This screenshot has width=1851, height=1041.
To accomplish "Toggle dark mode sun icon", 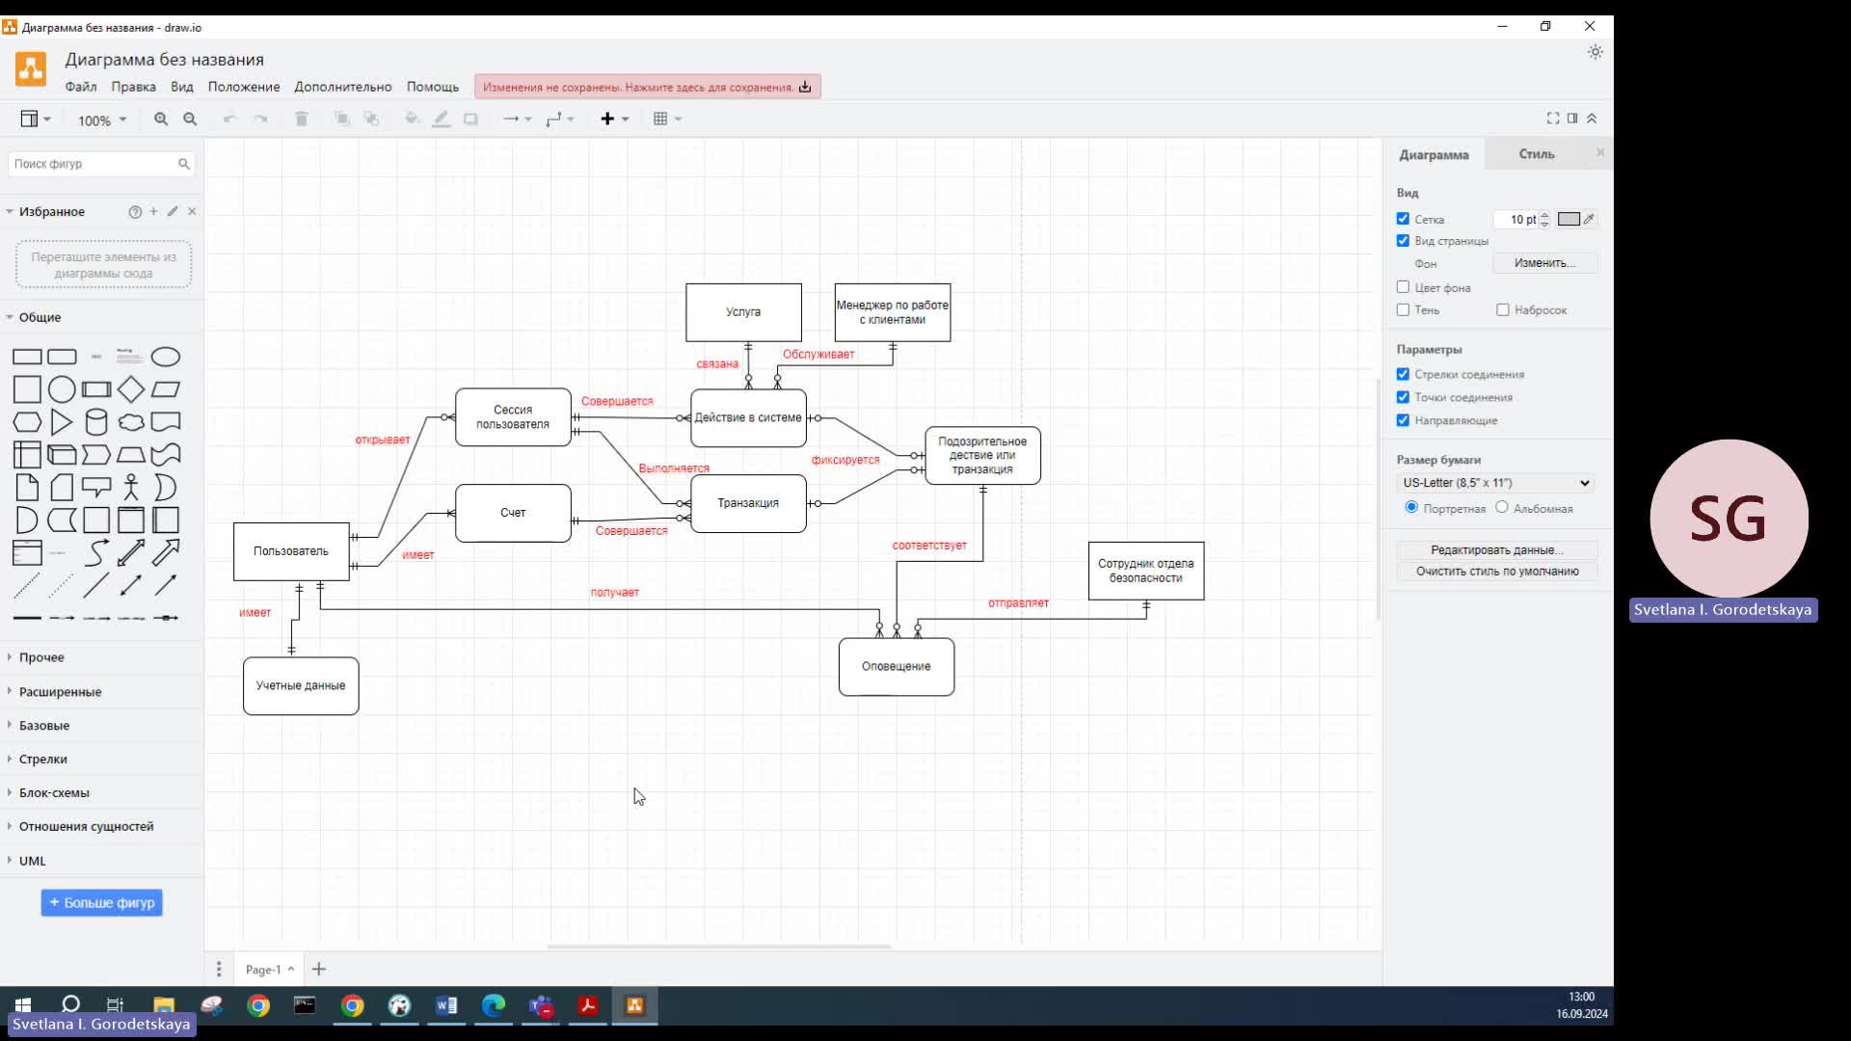I will pos(1596,52).
